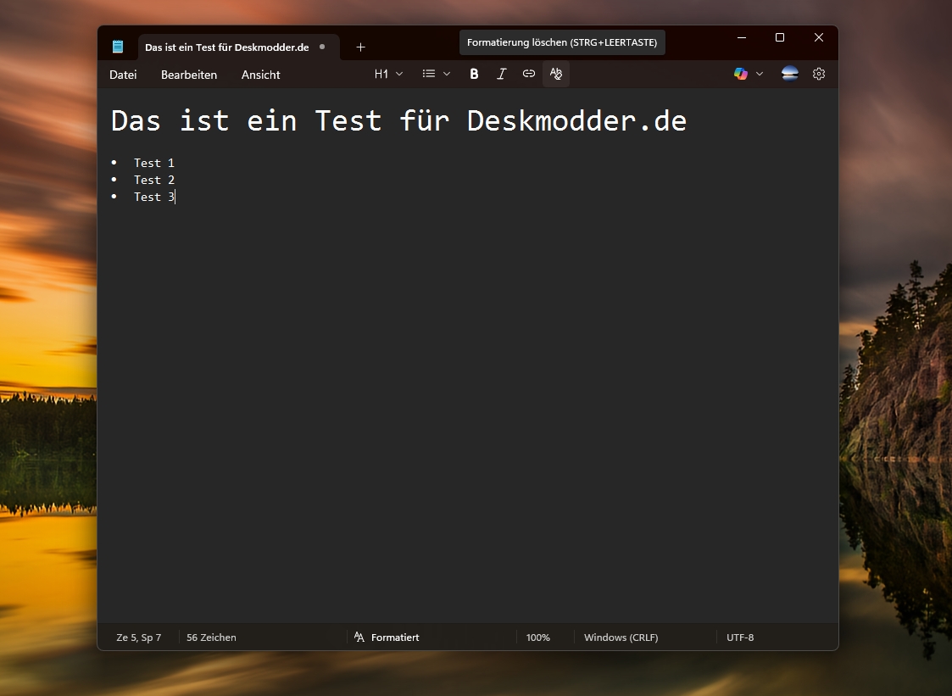
Task: Add a new tab with plus icon
Action: (x=360, y=47)
